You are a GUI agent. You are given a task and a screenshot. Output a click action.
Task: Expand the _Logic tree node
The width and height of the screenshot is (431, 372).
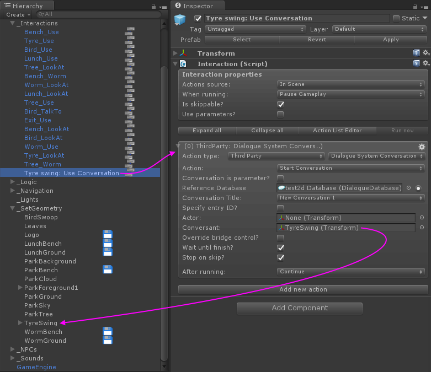point(12,182)
